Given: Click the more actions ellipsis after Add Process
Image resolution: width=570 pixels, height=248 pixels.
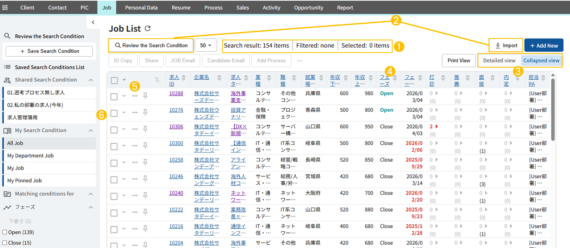Looking at the screenshot, I should pos(299,61).
